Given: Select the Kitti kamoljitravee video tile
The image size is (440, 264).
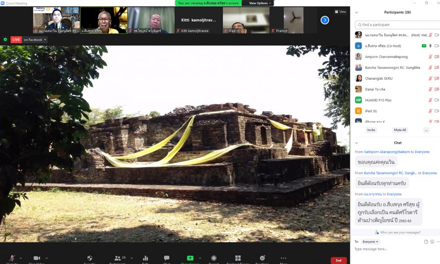Looking at the screenshot, I should pyautogui.click(x=199, y=20).
